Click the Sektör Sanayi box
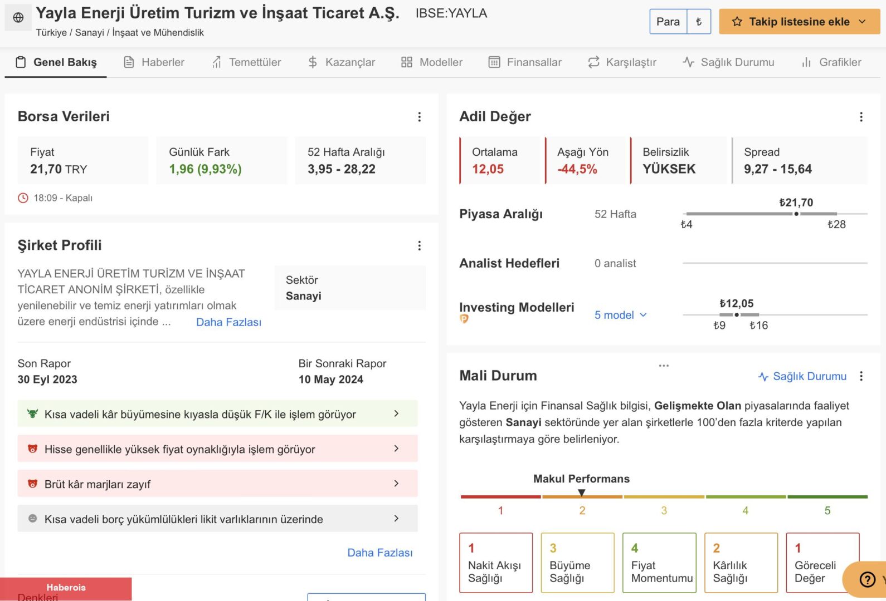This screenshot has width=886, height=601. pyautogui.click(x=350, y=288)
